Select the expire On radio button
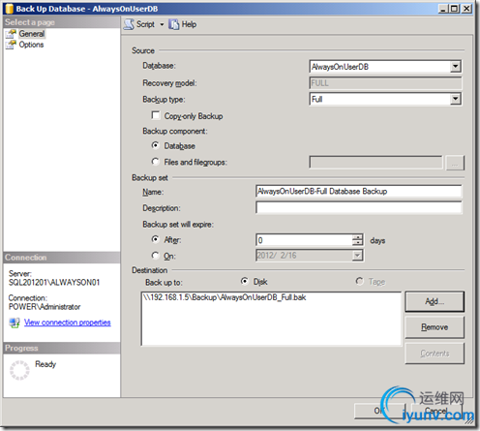This screenshot has height=431, width=480. (x=156, y=256)
